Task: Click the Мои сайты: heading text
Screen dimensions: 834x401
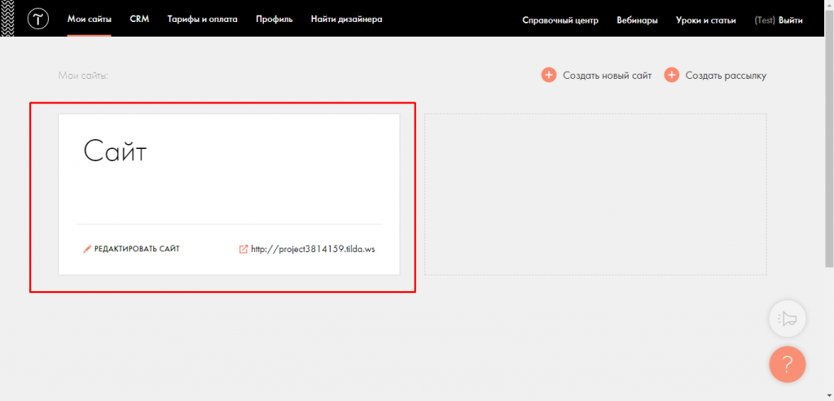Action: (83, 76)
